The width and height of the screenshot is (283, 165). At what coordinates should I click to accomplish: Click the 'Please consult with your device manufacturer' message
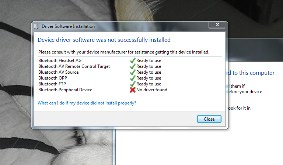pos(124,52)
